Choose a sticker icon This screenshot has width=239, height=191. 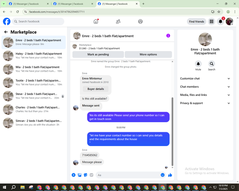(86, 175)
